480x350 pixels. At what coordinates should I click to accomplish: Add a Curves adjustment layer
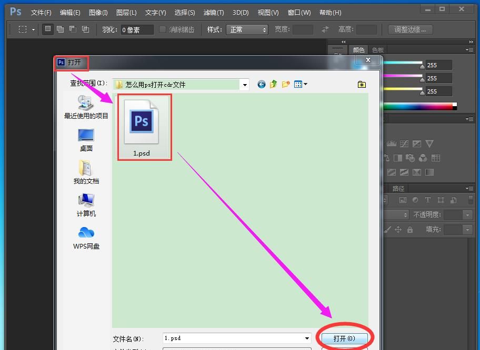tap(404, 143)
